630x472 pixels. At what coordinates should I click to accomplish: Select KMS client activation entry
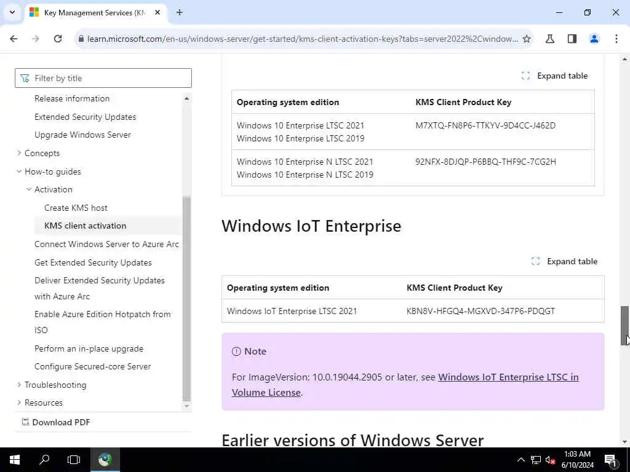tap(85, 226)
